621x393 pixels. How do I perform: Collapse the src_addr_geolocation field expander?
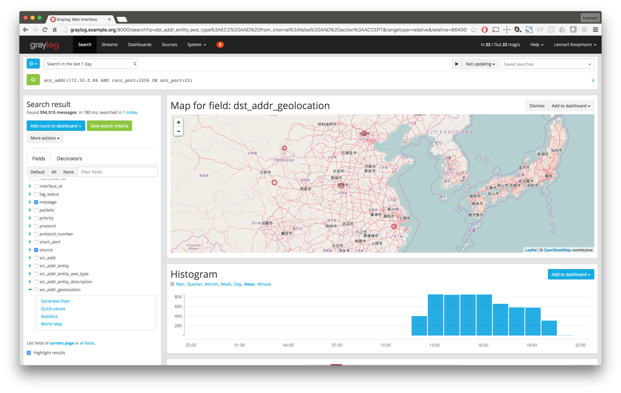[x=30, y=290]
